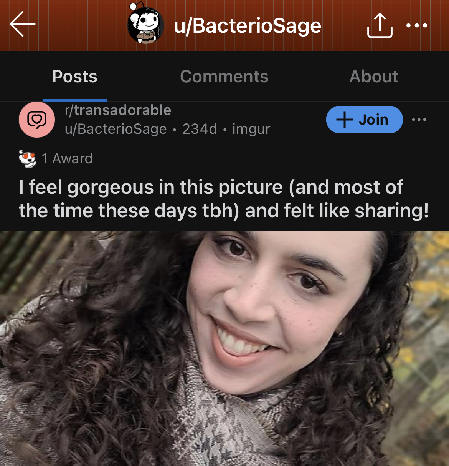Tap the BacterioSage profile avatar

[146, 24]
